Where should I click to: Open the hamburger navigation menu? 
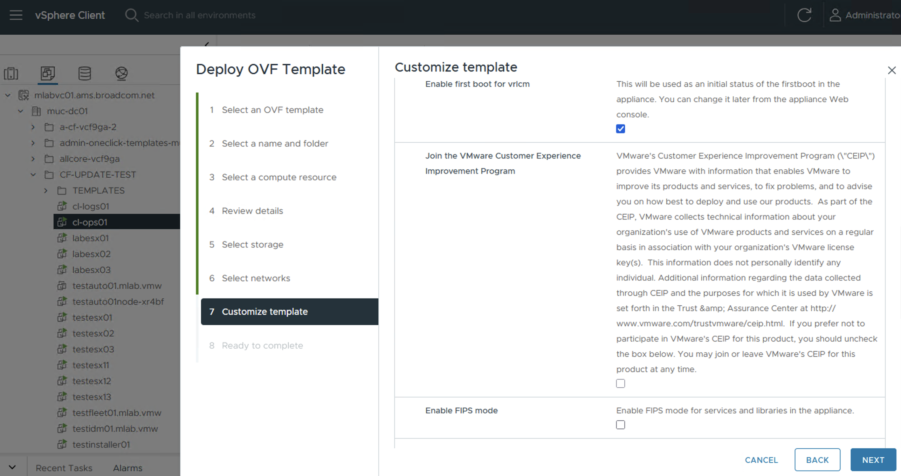tap(16, 15)
